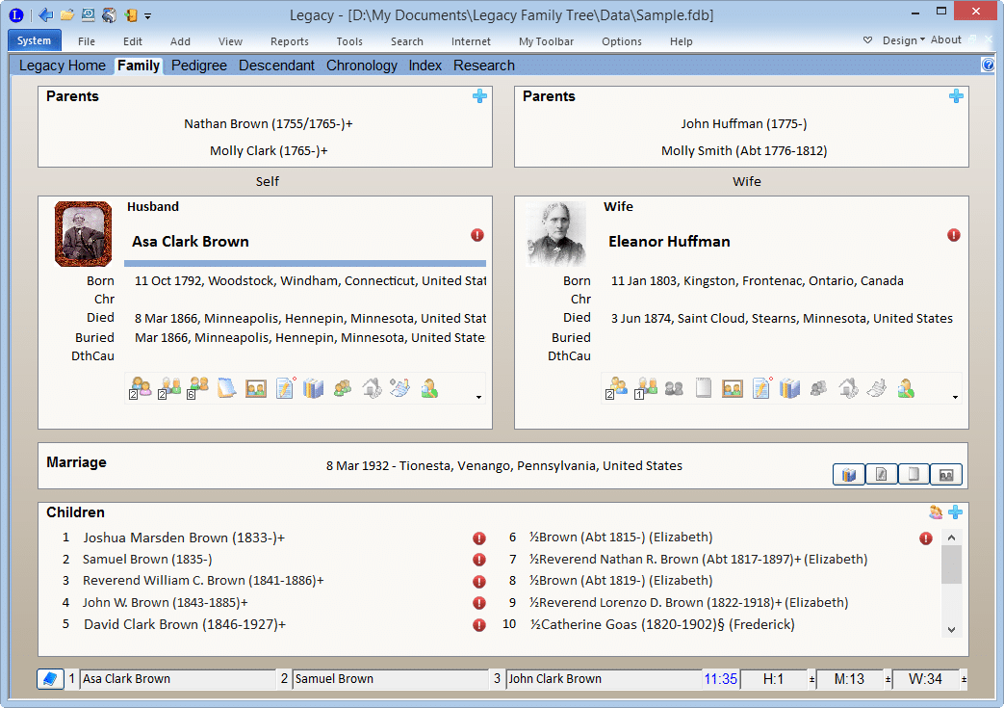Expand Eleanor's toolbar options arrow
1004x708 pixels.
pyautogui.click(x=955, y=397)
